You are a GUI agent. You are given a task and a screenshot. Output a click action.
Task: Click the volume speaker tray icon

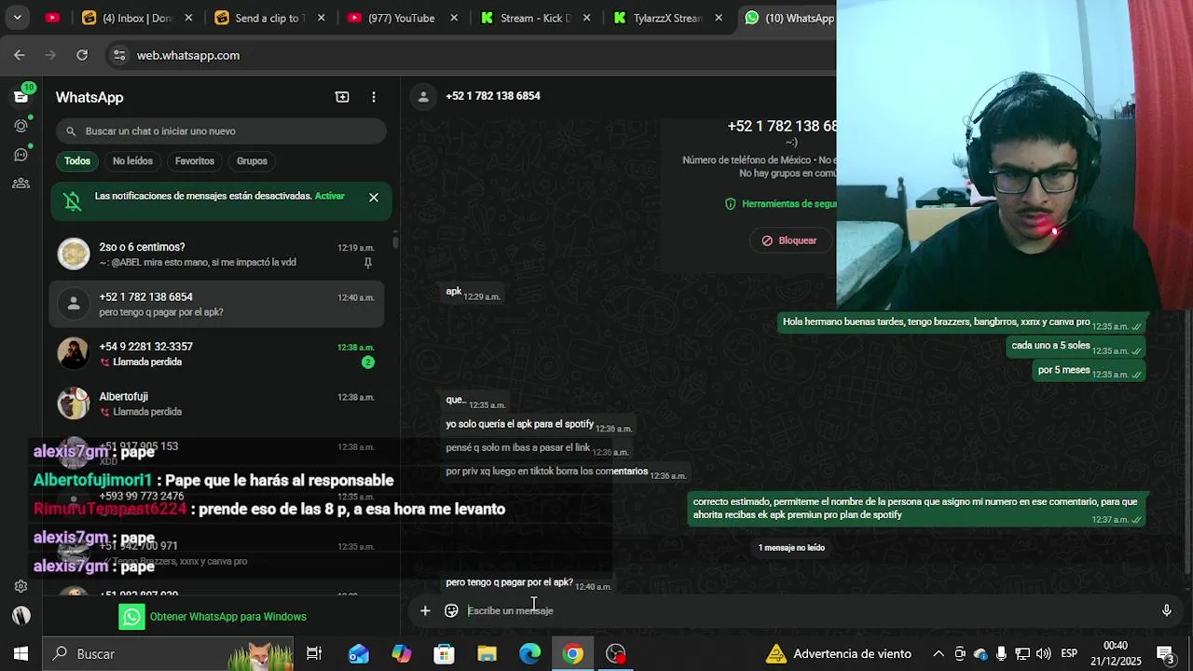coord(1043,654)
